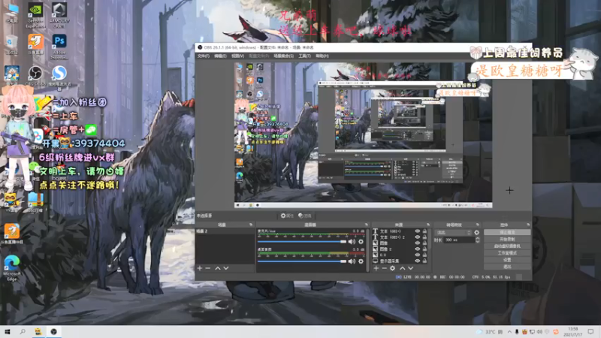Select the This PC desktop icon
Viewport: 601px width, 338px height.
12,14
